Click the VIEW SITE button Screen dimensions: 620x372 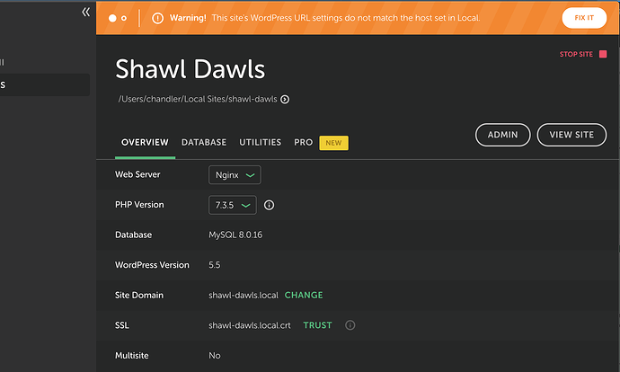571,135
